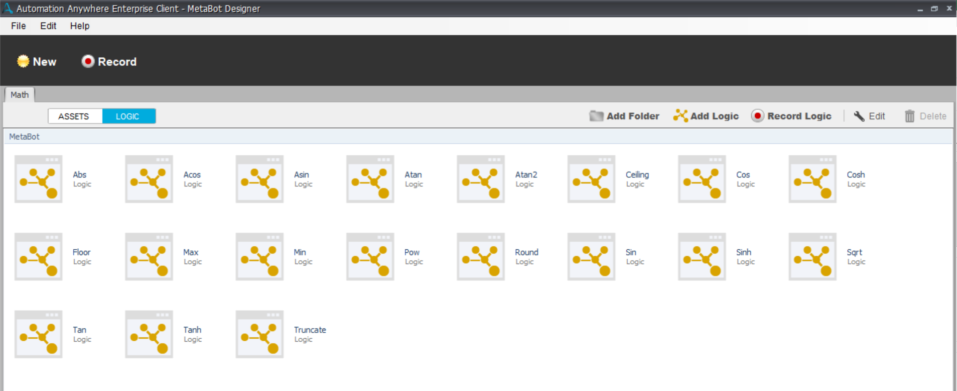Select the Sqrt logic icon

click(813, 257)
